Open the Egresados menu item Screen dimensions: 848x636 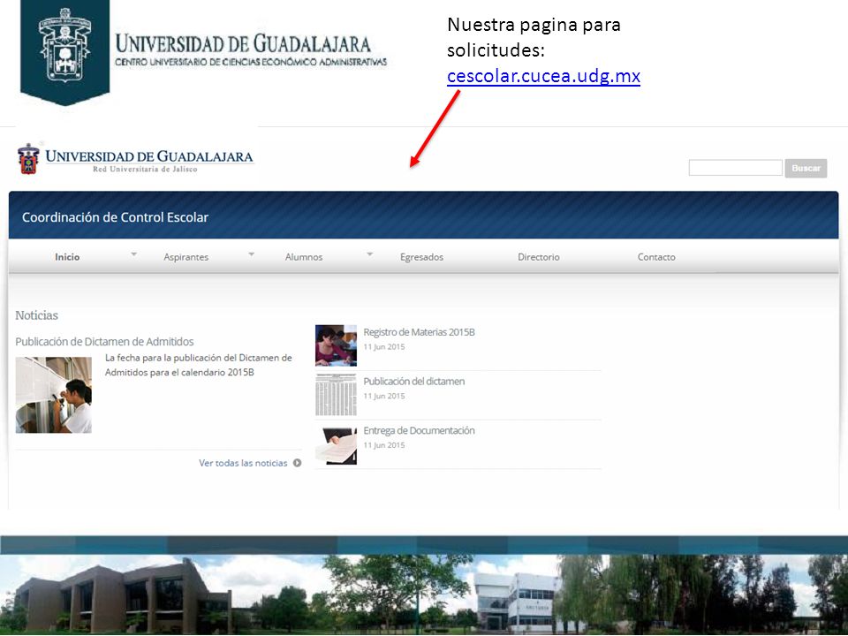pos(422,257)
